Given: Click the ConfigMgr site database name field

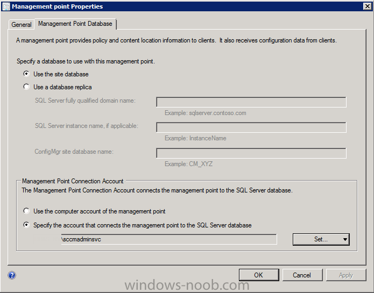Looking at the screenshot, I should coord(251,153).
